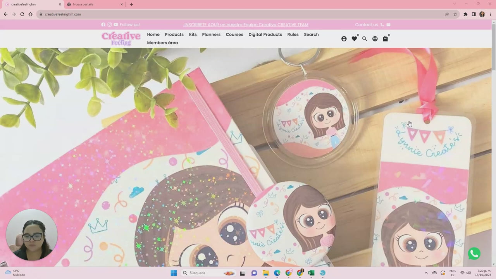Click the phone icon beside Contact us

(382, 25)
